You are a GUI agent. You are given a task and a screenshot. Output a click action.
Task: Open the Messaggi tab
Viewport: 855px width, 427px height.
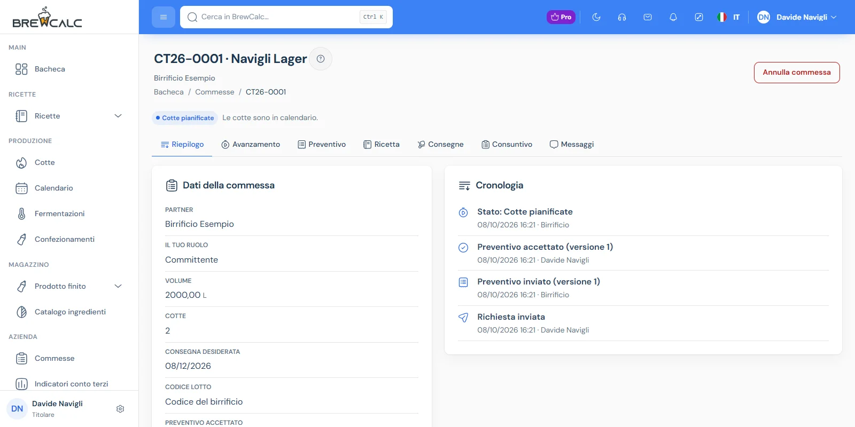coord(572,145)
